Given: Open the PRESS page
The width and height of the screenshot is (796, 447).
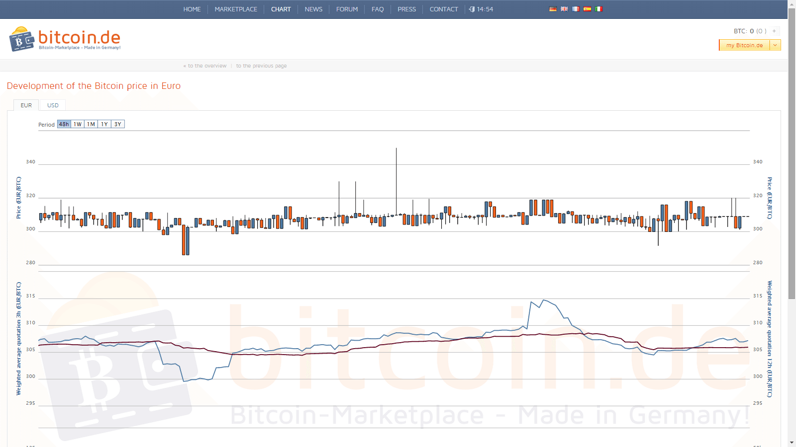Looking at the screenshot, I should [x=406, y=9].
